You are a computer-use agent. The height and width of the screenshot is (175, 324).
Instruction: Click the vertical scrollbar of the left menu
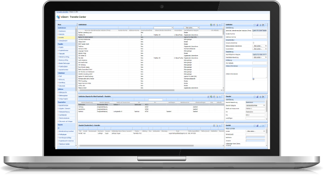pos(76,86)
